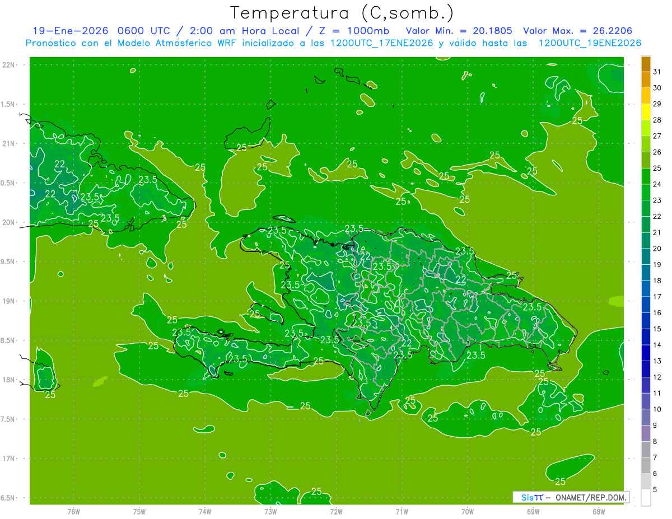Select the white swatch at the scale bottom
This screenshot has width=672, height=519.
pos(646,498)
